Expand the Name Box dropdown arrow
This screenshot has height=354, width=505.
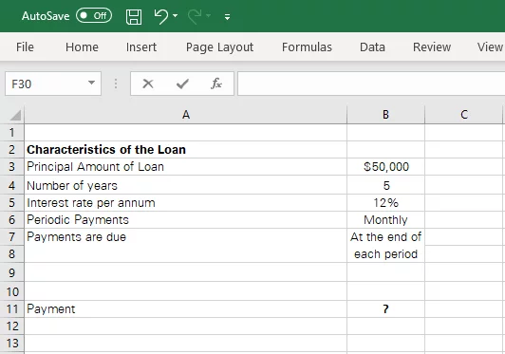point(91,84)
